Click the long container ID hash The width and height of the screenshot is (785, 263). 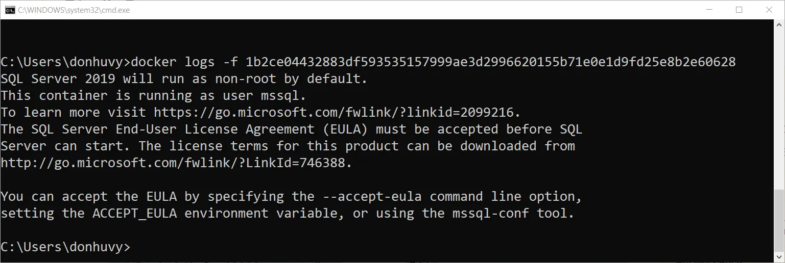coord(490,62)
